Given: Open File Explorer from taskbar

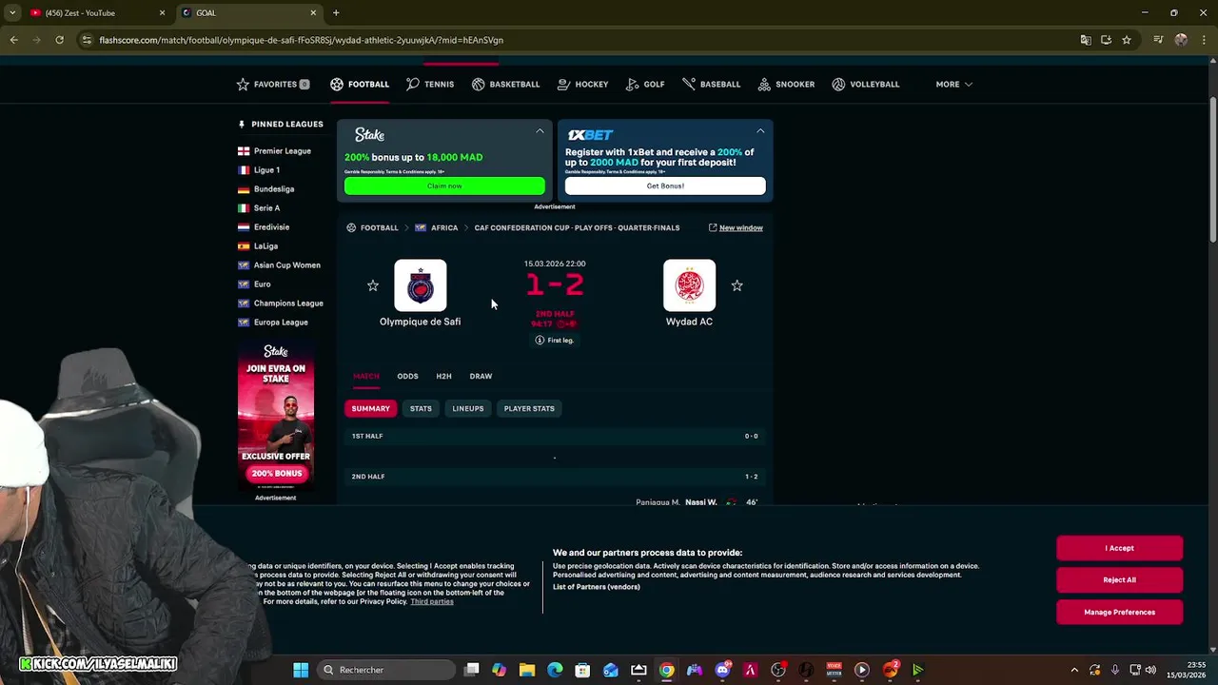Looking at the screenshot, I should click(x=527, y=670).
